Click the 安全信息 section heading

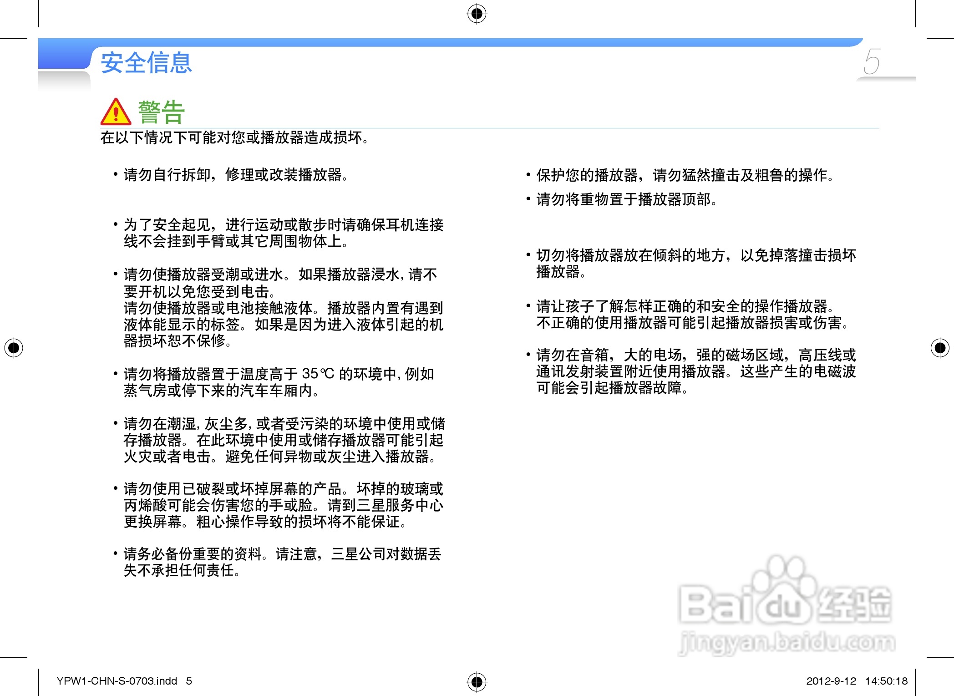tap(146, 63)
